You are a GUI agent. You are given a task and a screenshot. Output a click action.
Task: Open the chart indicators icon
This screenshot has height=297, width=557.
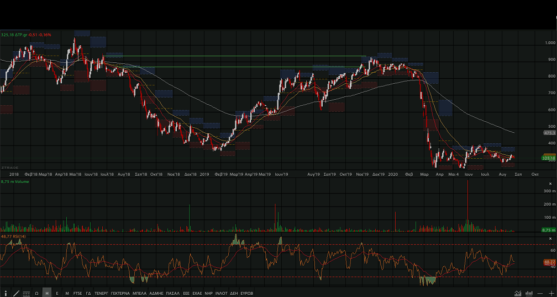tap(517, 293)
